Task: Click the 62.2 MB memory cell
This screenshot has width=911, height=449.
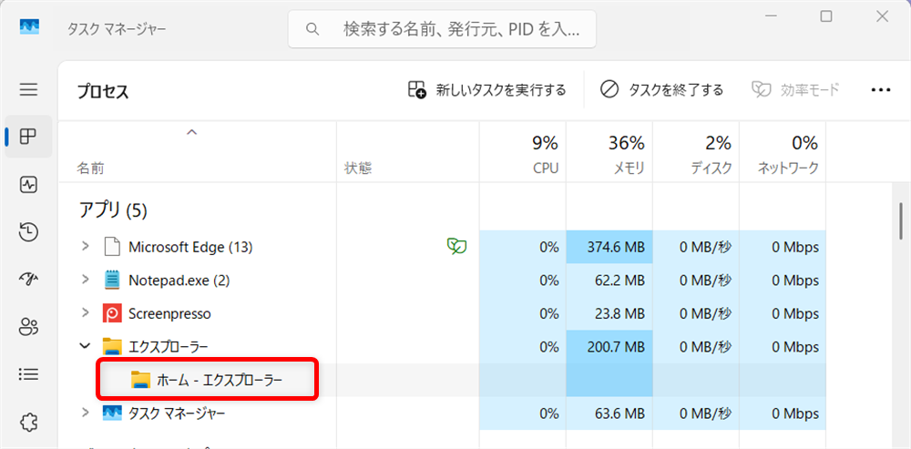Action: coord(609,281)
